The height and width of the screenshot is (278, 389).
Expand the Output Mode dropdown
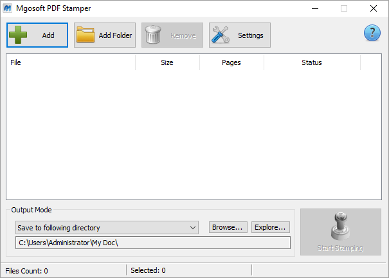pyautogui.click(x=107, y=227)
